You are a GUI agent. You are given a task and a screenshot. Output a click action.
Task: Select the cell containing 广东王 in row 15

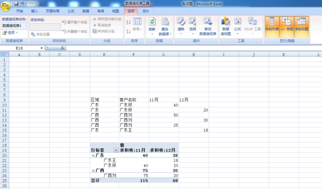tap(133, 130)
